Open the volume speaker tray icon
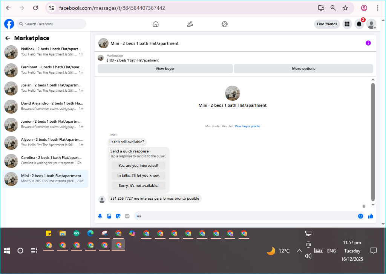Image resolution: width=386 pixels, height=274 pixels. point(308,256)
